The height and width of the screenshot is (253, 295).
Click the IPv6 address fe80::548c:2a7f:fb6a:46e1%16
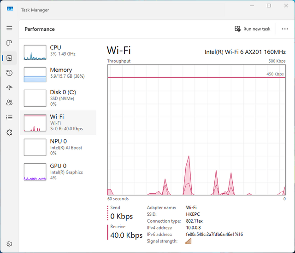coord(214,235)
